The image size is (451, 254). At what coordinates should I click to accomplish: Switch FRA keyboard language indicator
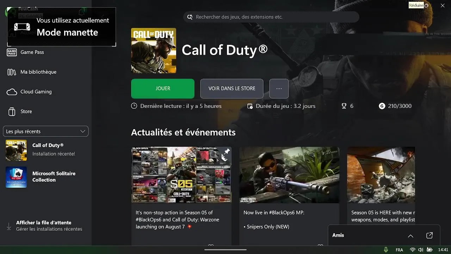[399, 250]
